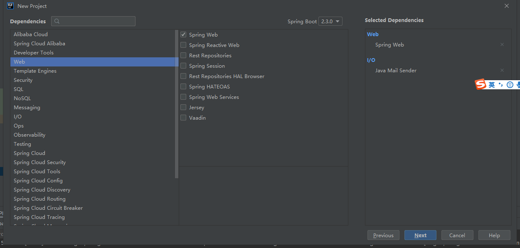Select the Spring Cloud Security category

point(93,162)
